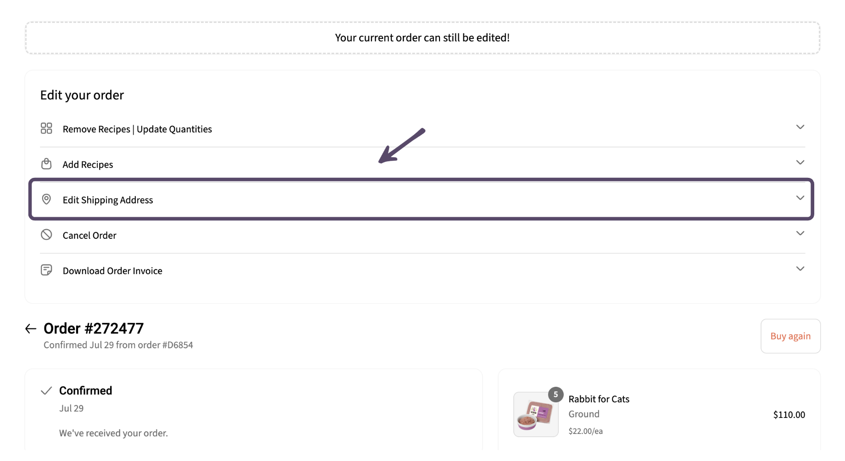The height and width of the screenshot is (461, 845).
Task: Open the Rabbit for Cats product link
Action: (599, 399)
